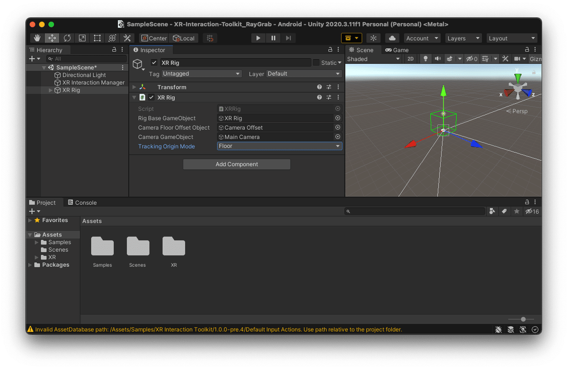Select the Rotate tool in toolbar
The image size is (568, 369).
pos(67,38)
